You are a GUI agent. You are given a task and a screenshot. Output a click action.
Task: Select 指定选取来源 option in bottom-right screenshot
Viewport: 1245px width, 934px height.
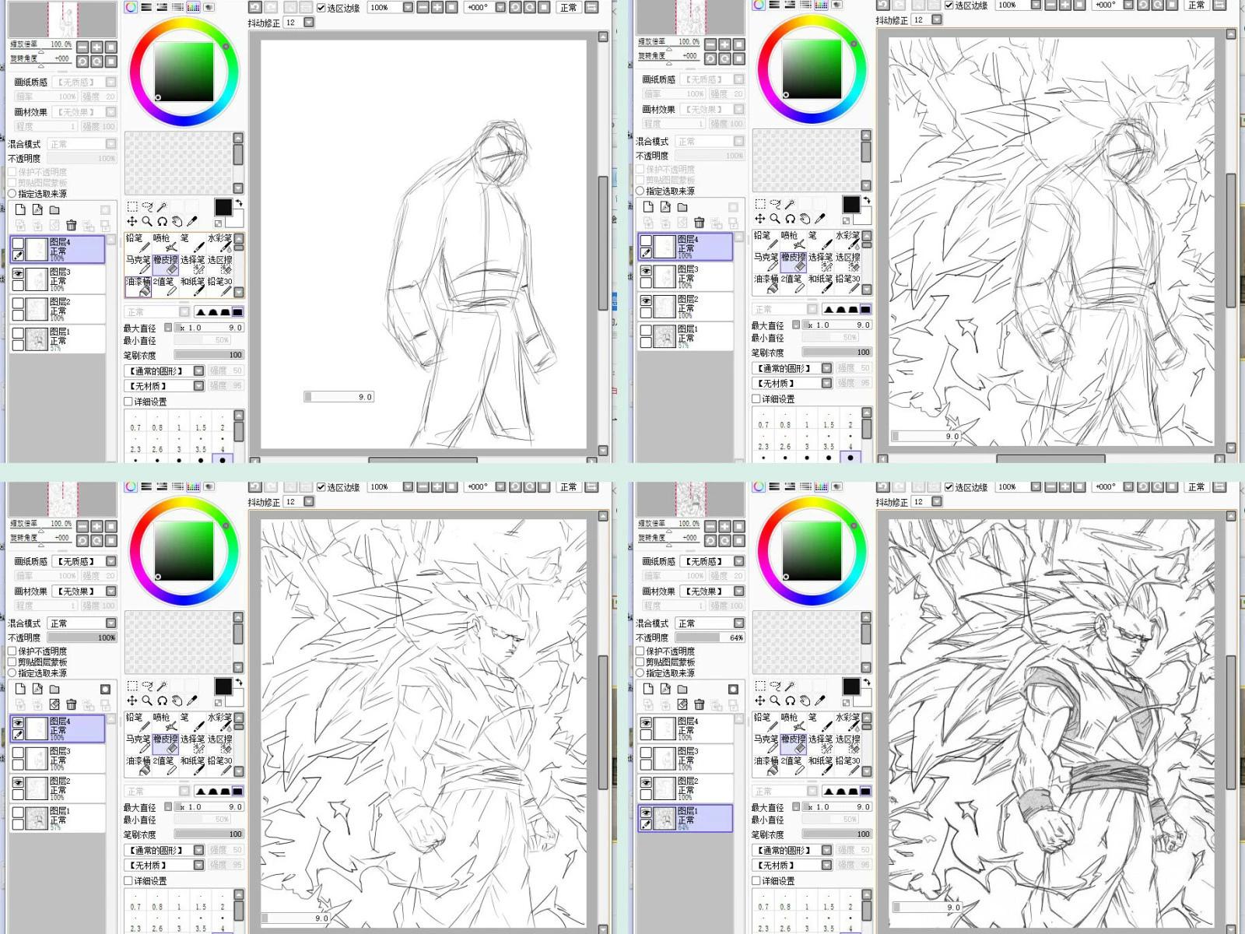(640, 672)
